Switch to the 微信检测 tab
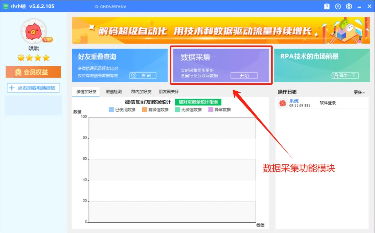The width and height of the screenshot is (375, 233). click(114, 92)
